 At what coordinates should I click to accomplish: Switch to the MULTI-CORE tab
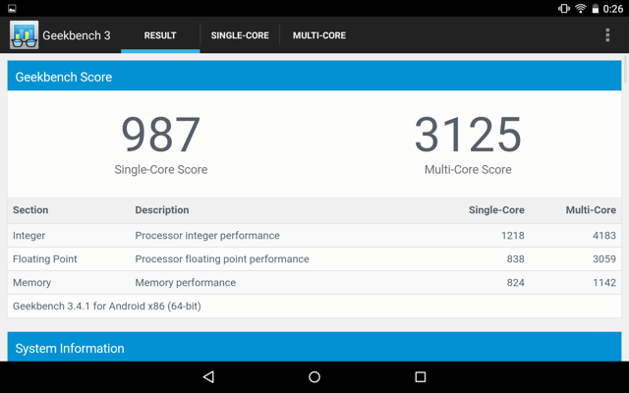[318, 35]
